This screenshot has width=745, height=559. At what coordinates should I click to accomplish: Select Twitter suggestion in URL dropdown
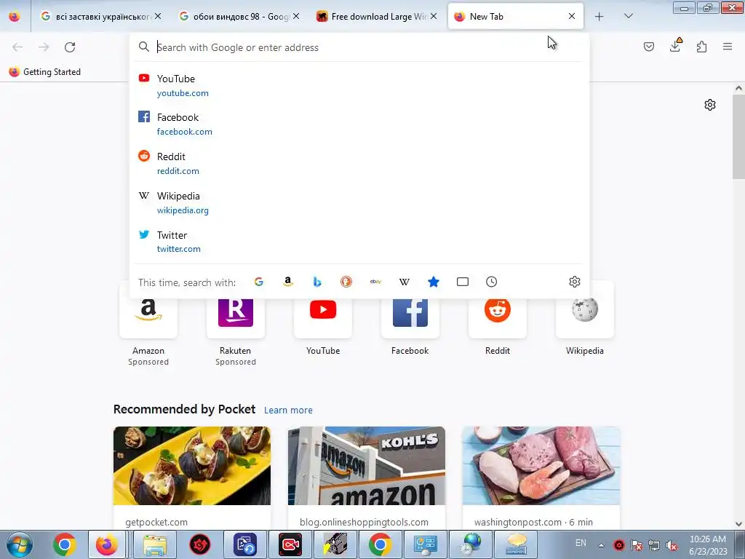[359, 242]
